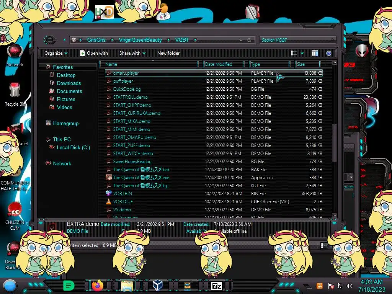This screenshot has width=392, height=294.
Task: Click file list scroll down arrow
Action: click(335, 215)
